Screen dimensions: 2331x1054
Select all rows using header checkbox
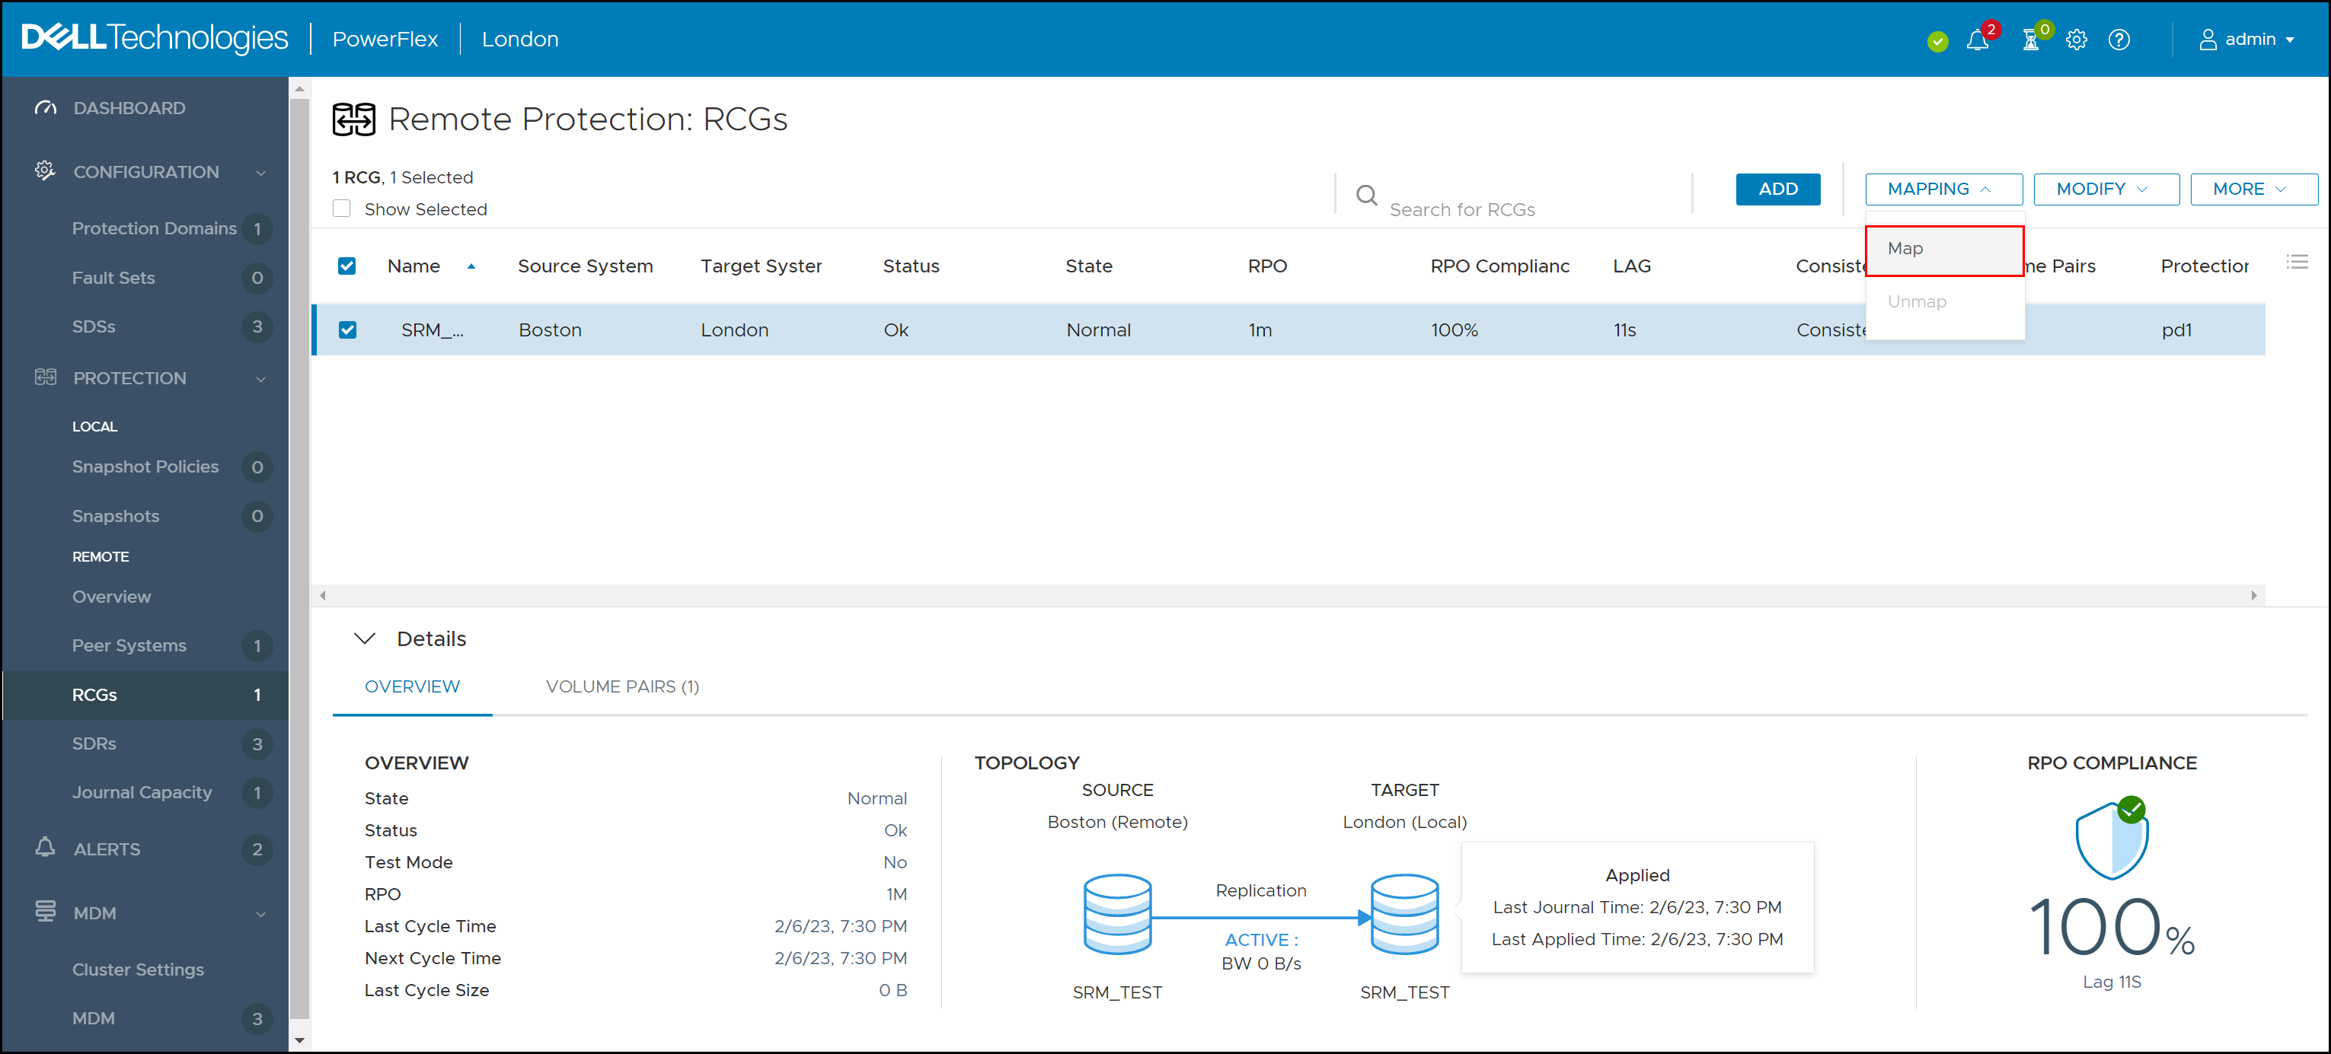(346, 265)
